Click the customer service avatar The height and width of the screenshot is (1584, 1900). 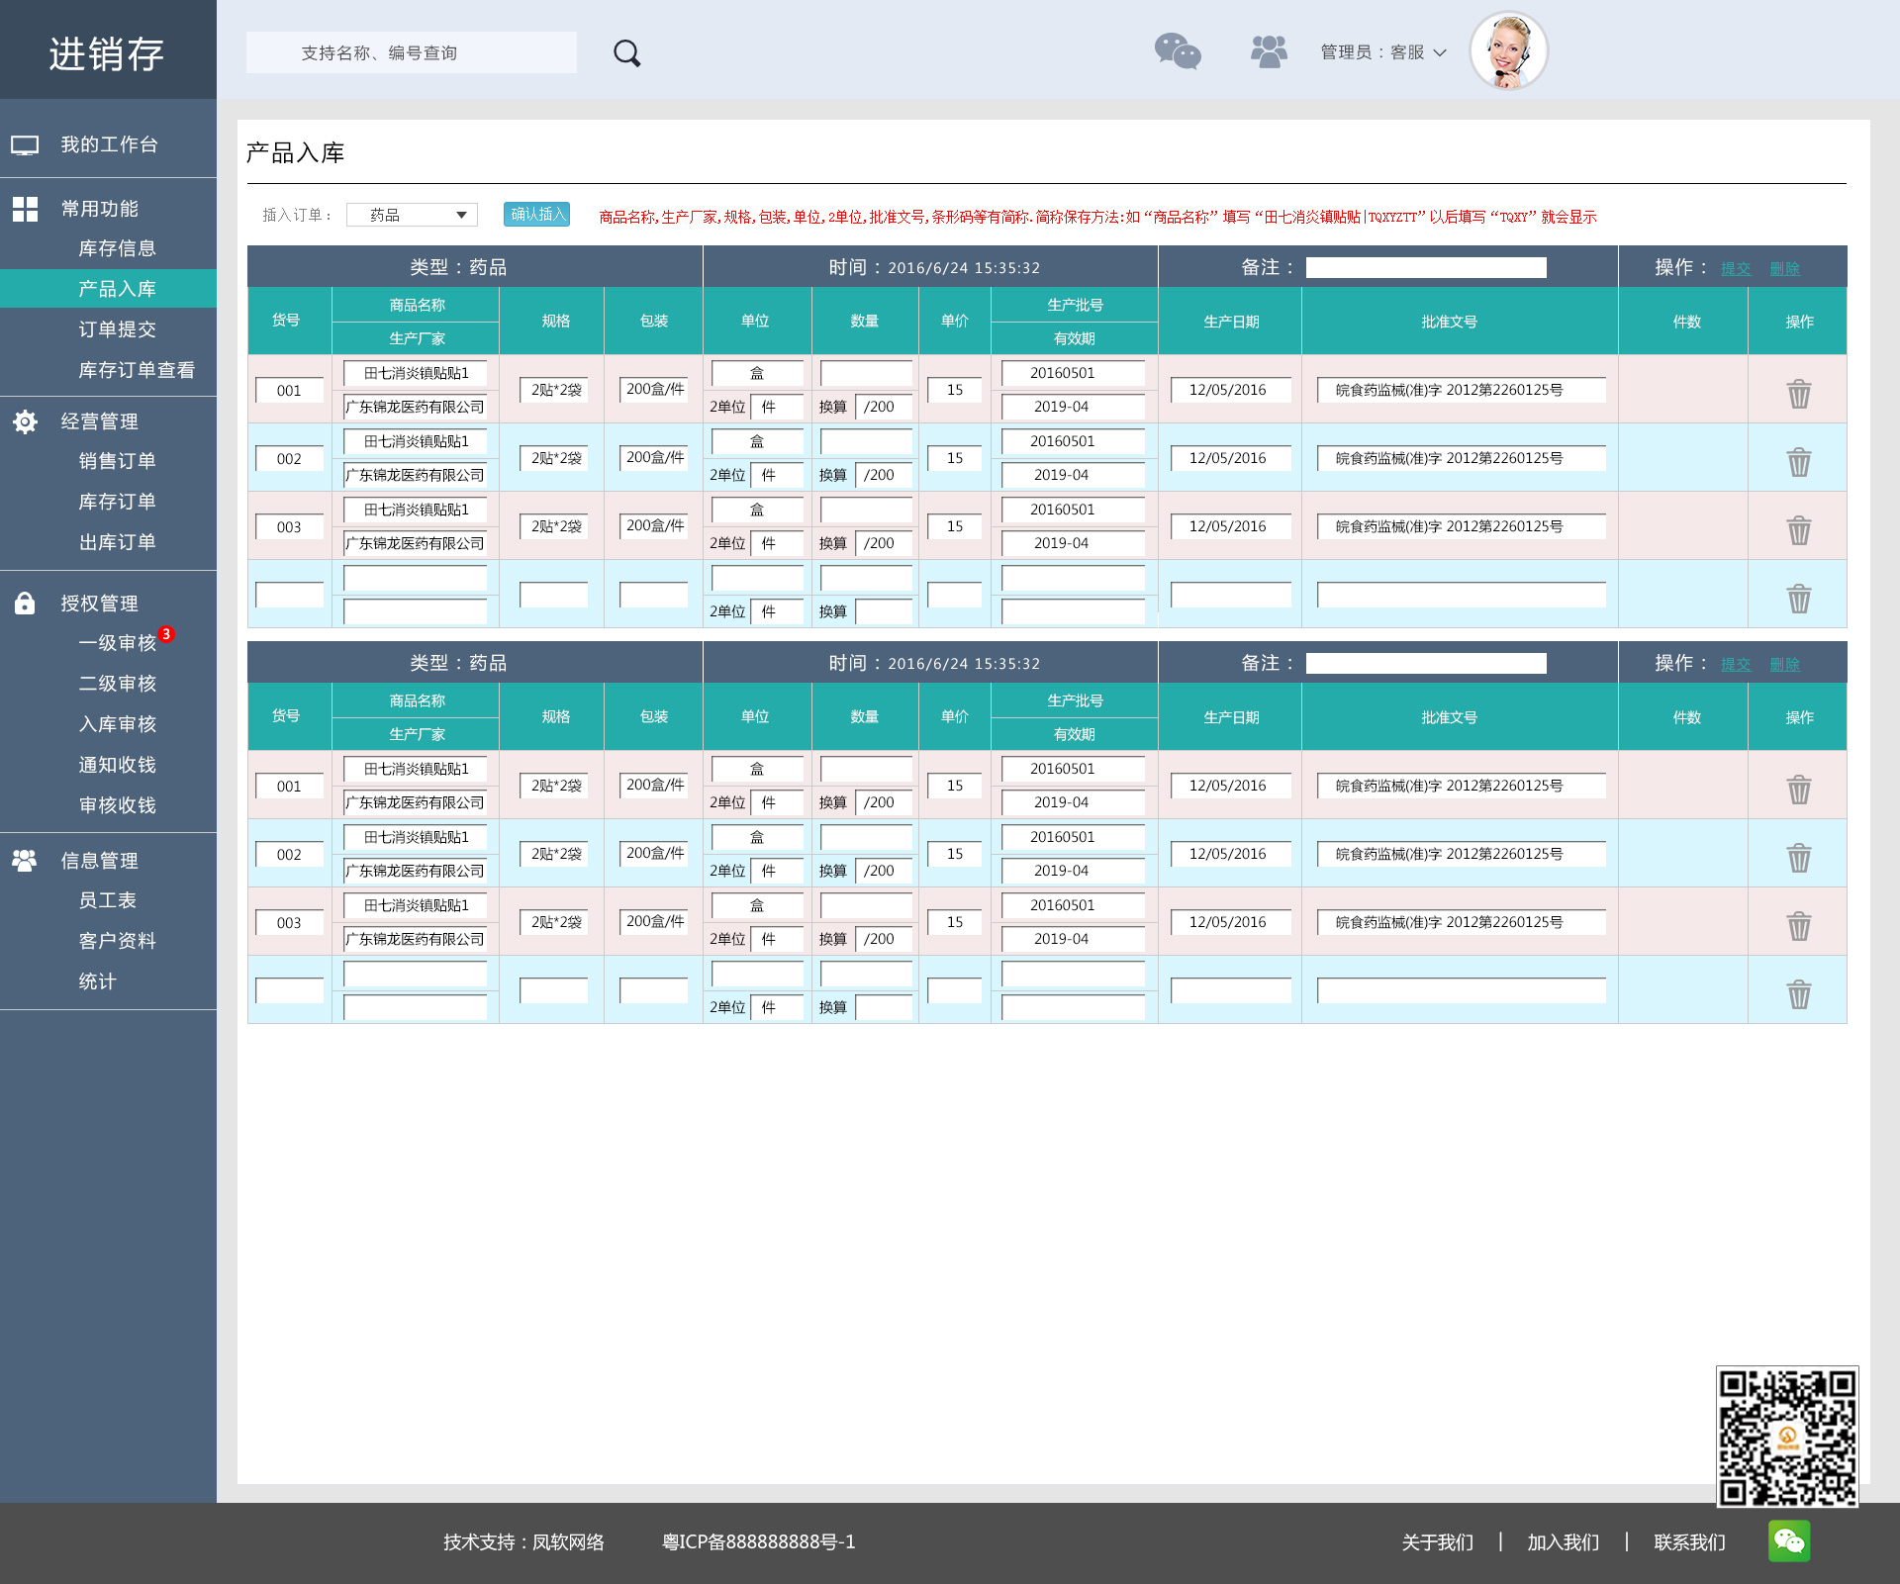tap(1508, 51)
